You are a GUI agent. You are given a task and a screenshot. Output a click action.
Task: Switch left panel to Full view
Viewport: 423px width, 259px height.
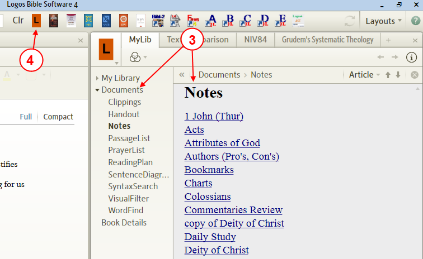coord(26,117)
